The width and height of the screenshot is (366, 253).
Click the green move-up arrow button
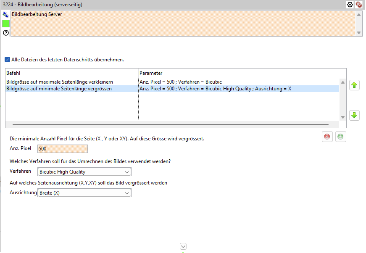click(x=354, y=85)
